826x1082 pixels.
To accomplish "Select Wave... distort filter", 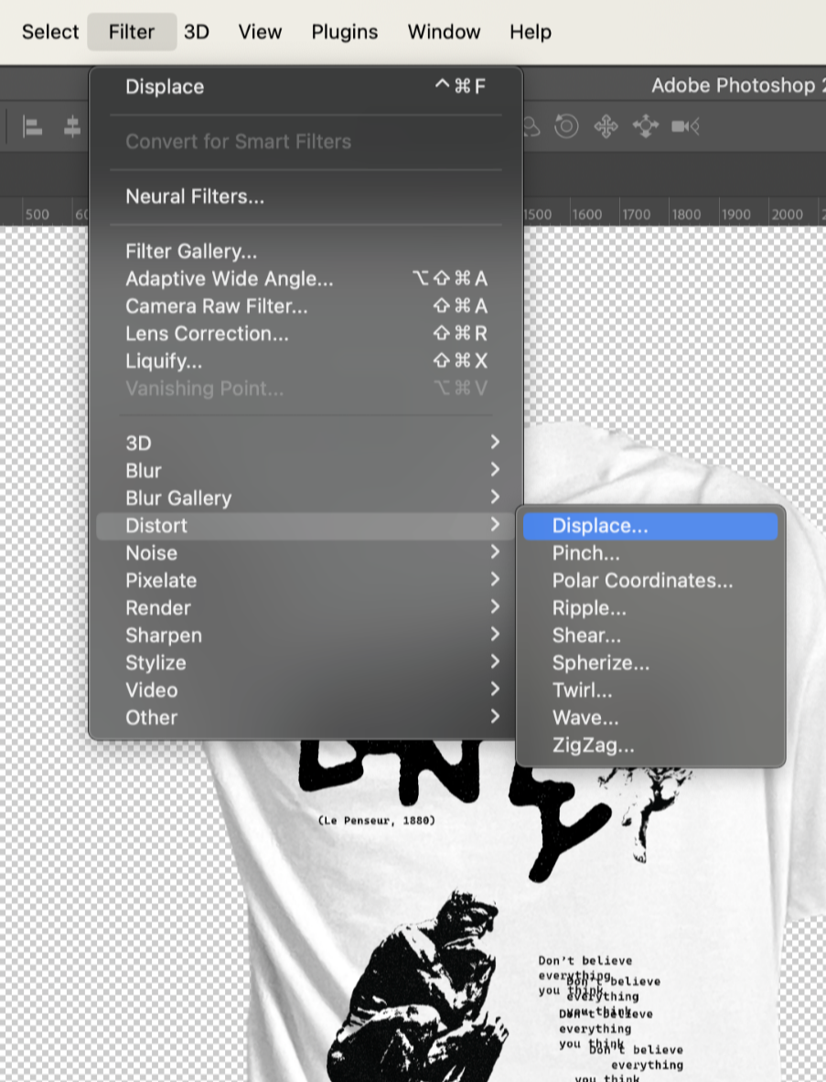I will click(x=650, y=718).
